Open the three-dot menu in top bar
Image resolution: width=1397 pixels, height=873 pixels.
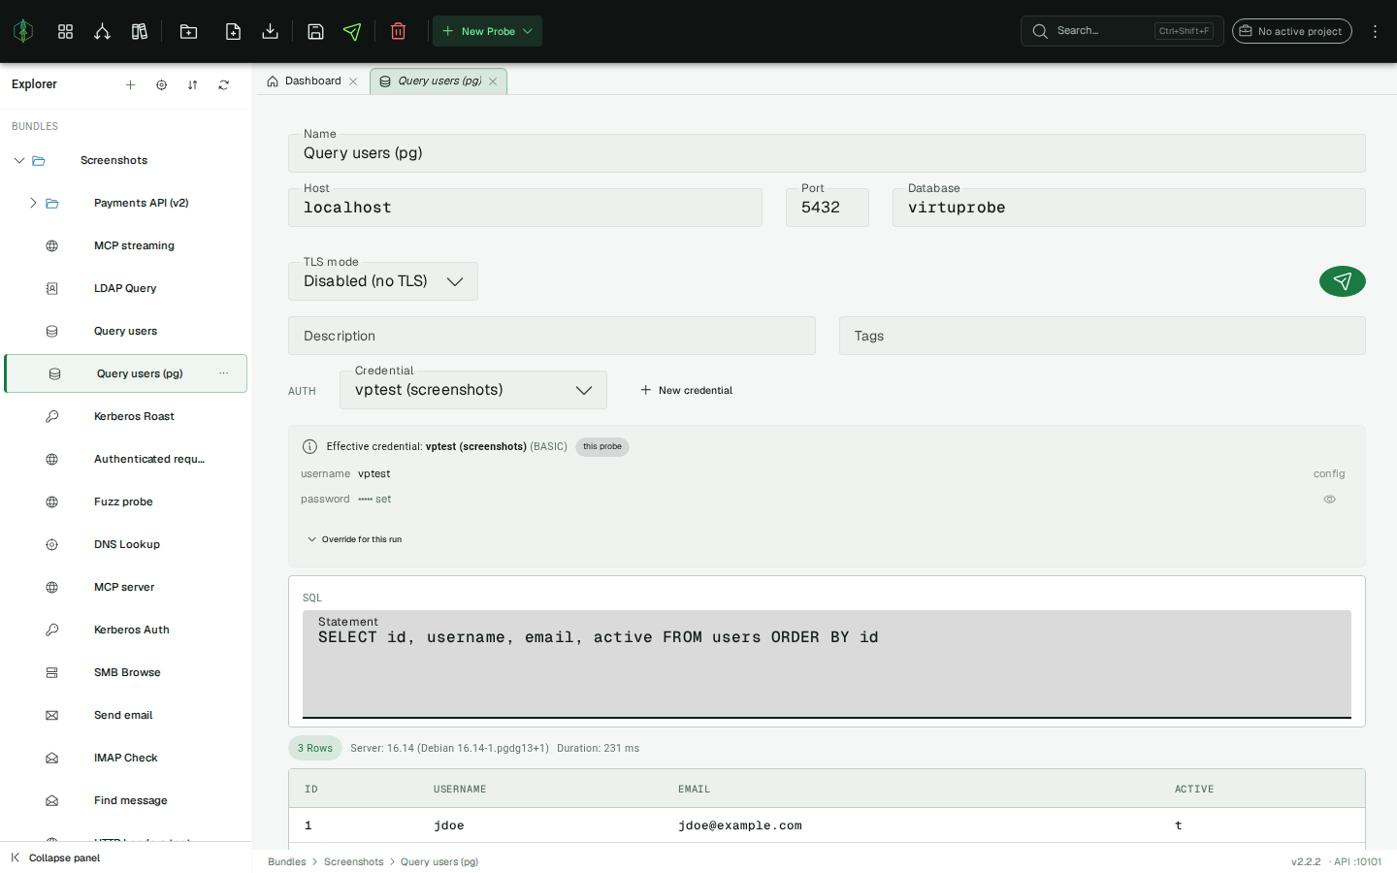[x=1375, y=31]
